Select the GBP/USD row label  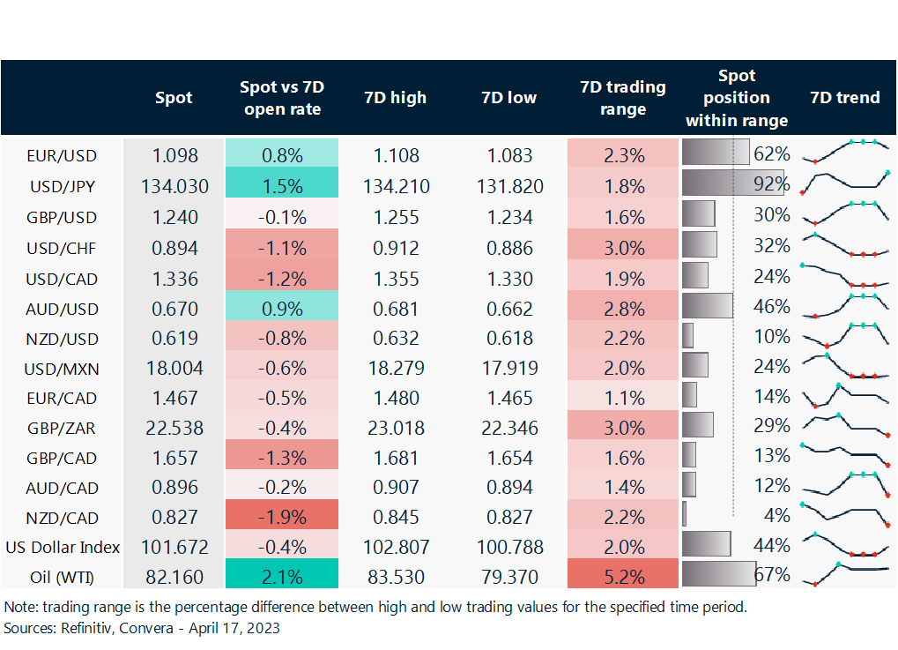click(63, 217)
